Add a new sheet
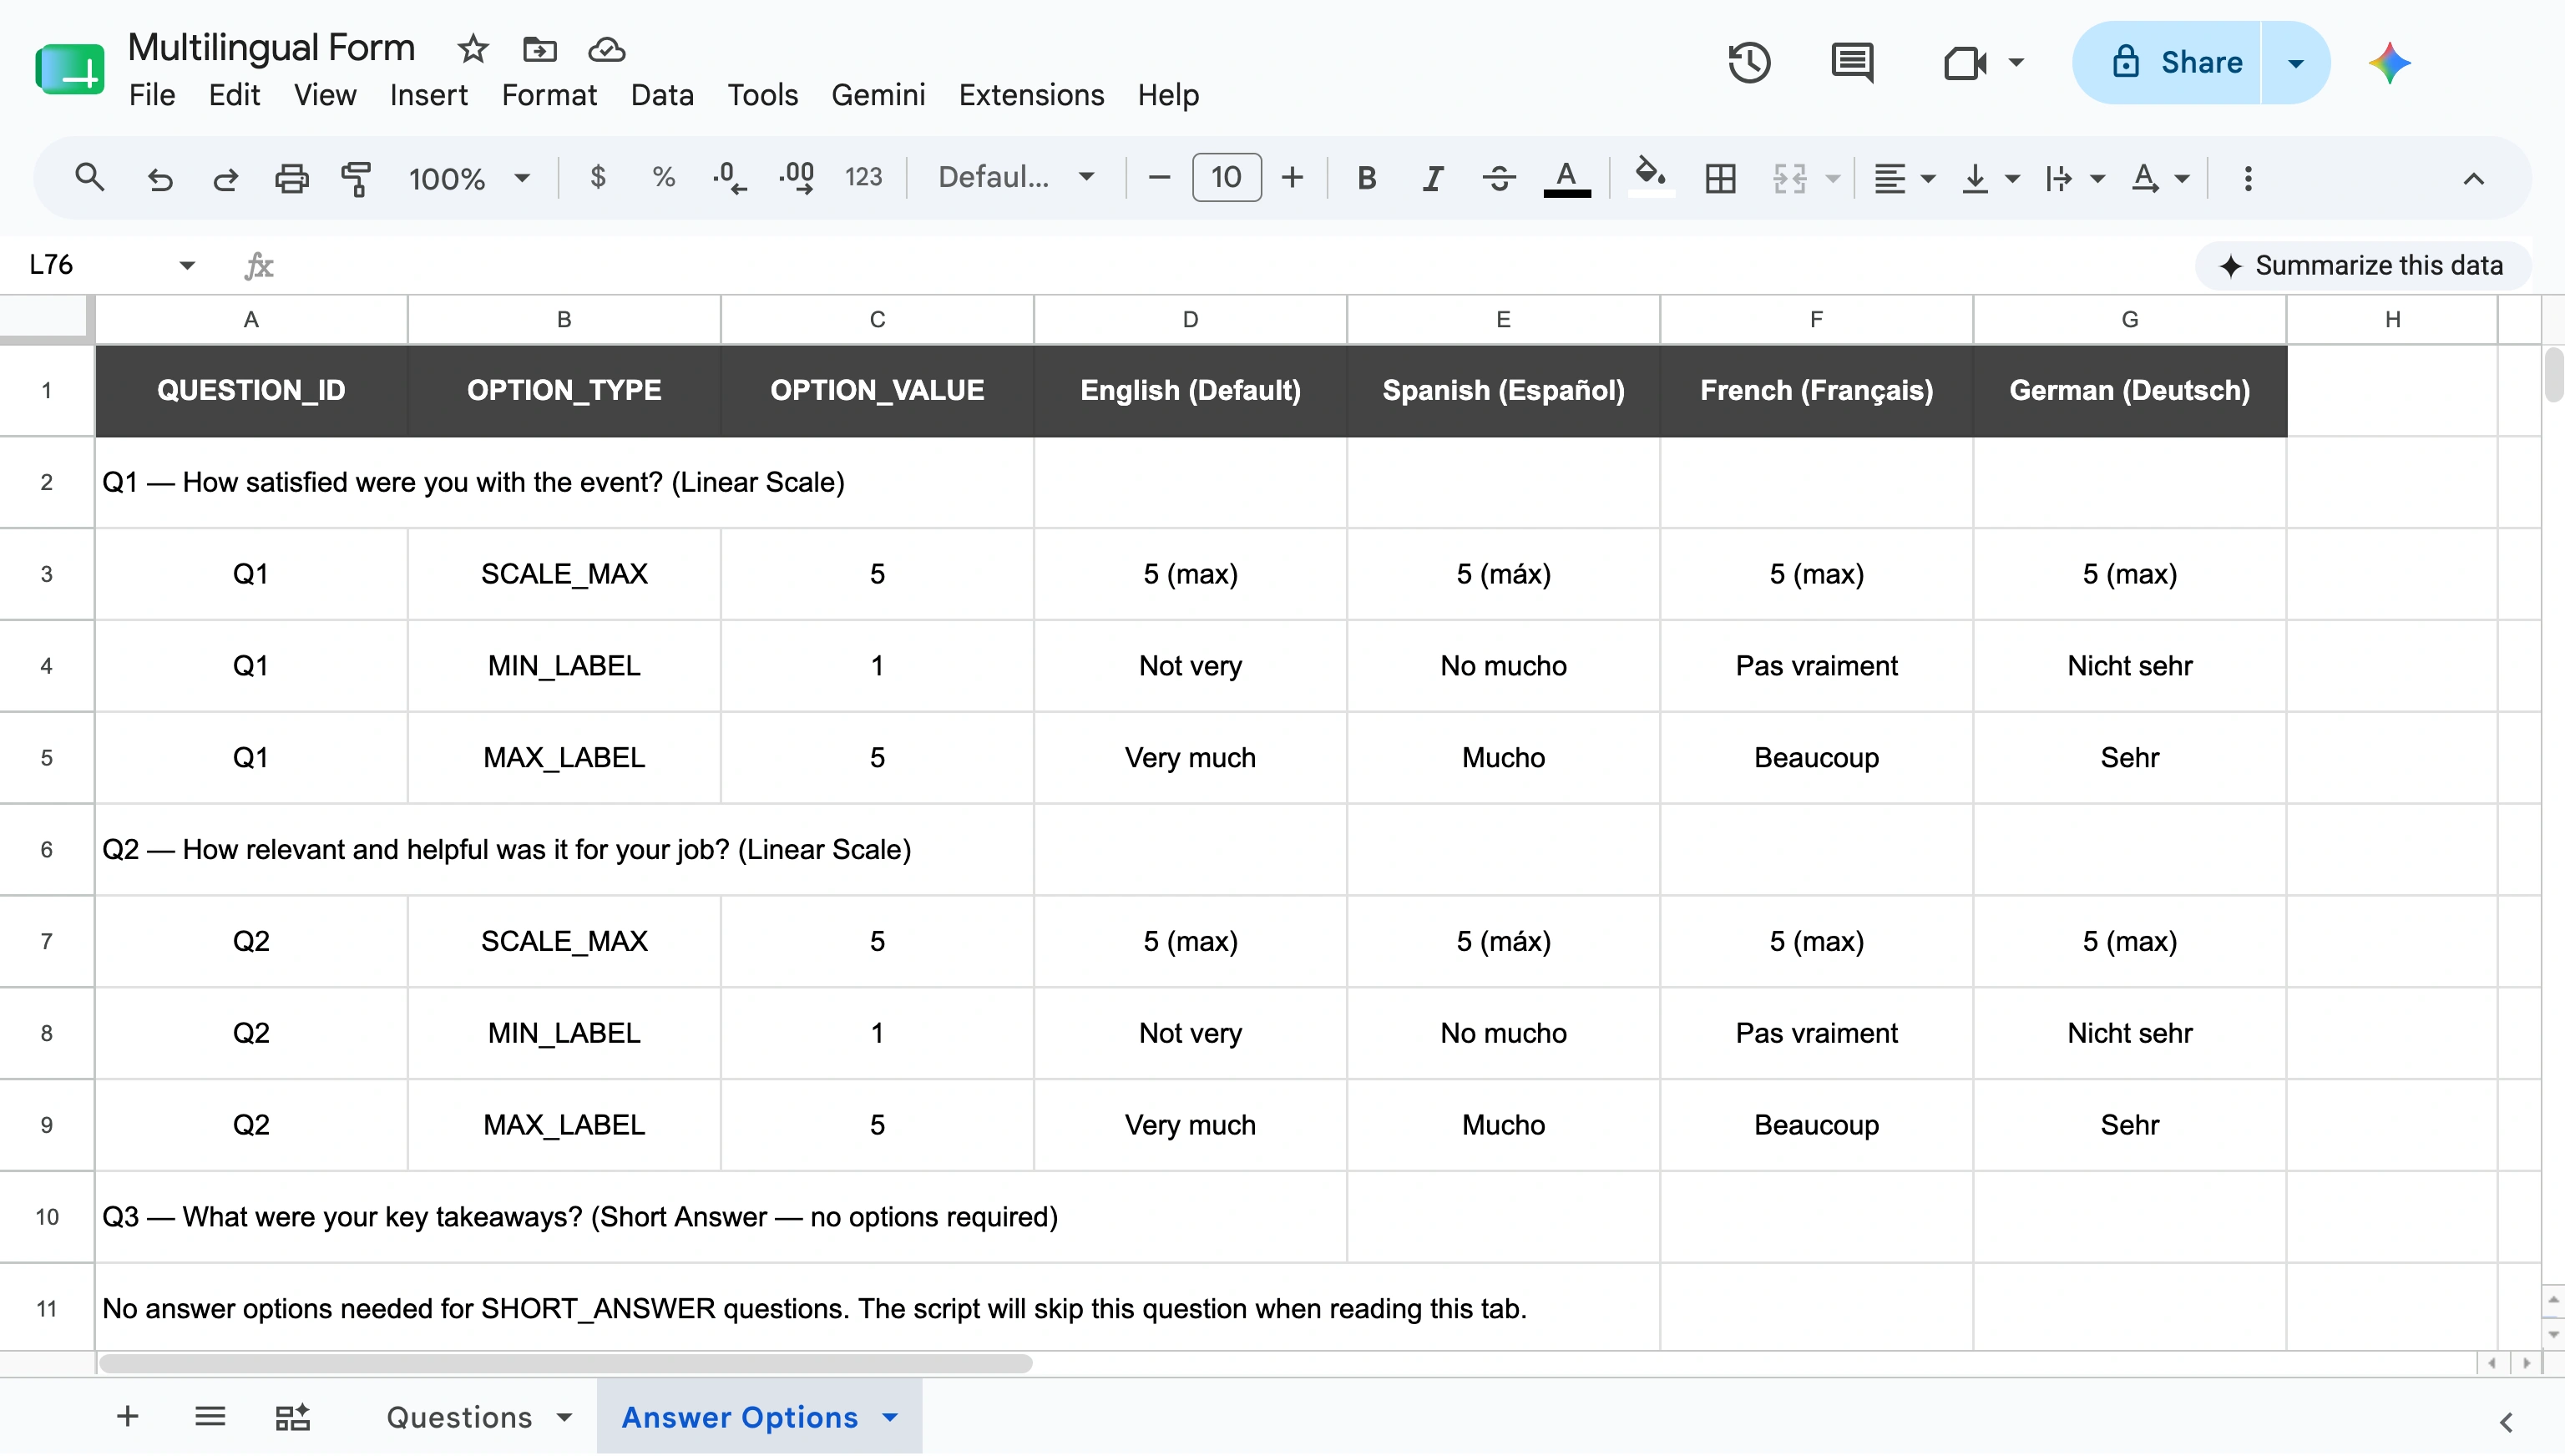The height and width of the screenshot is (1456, 2565). (127, 1416)
